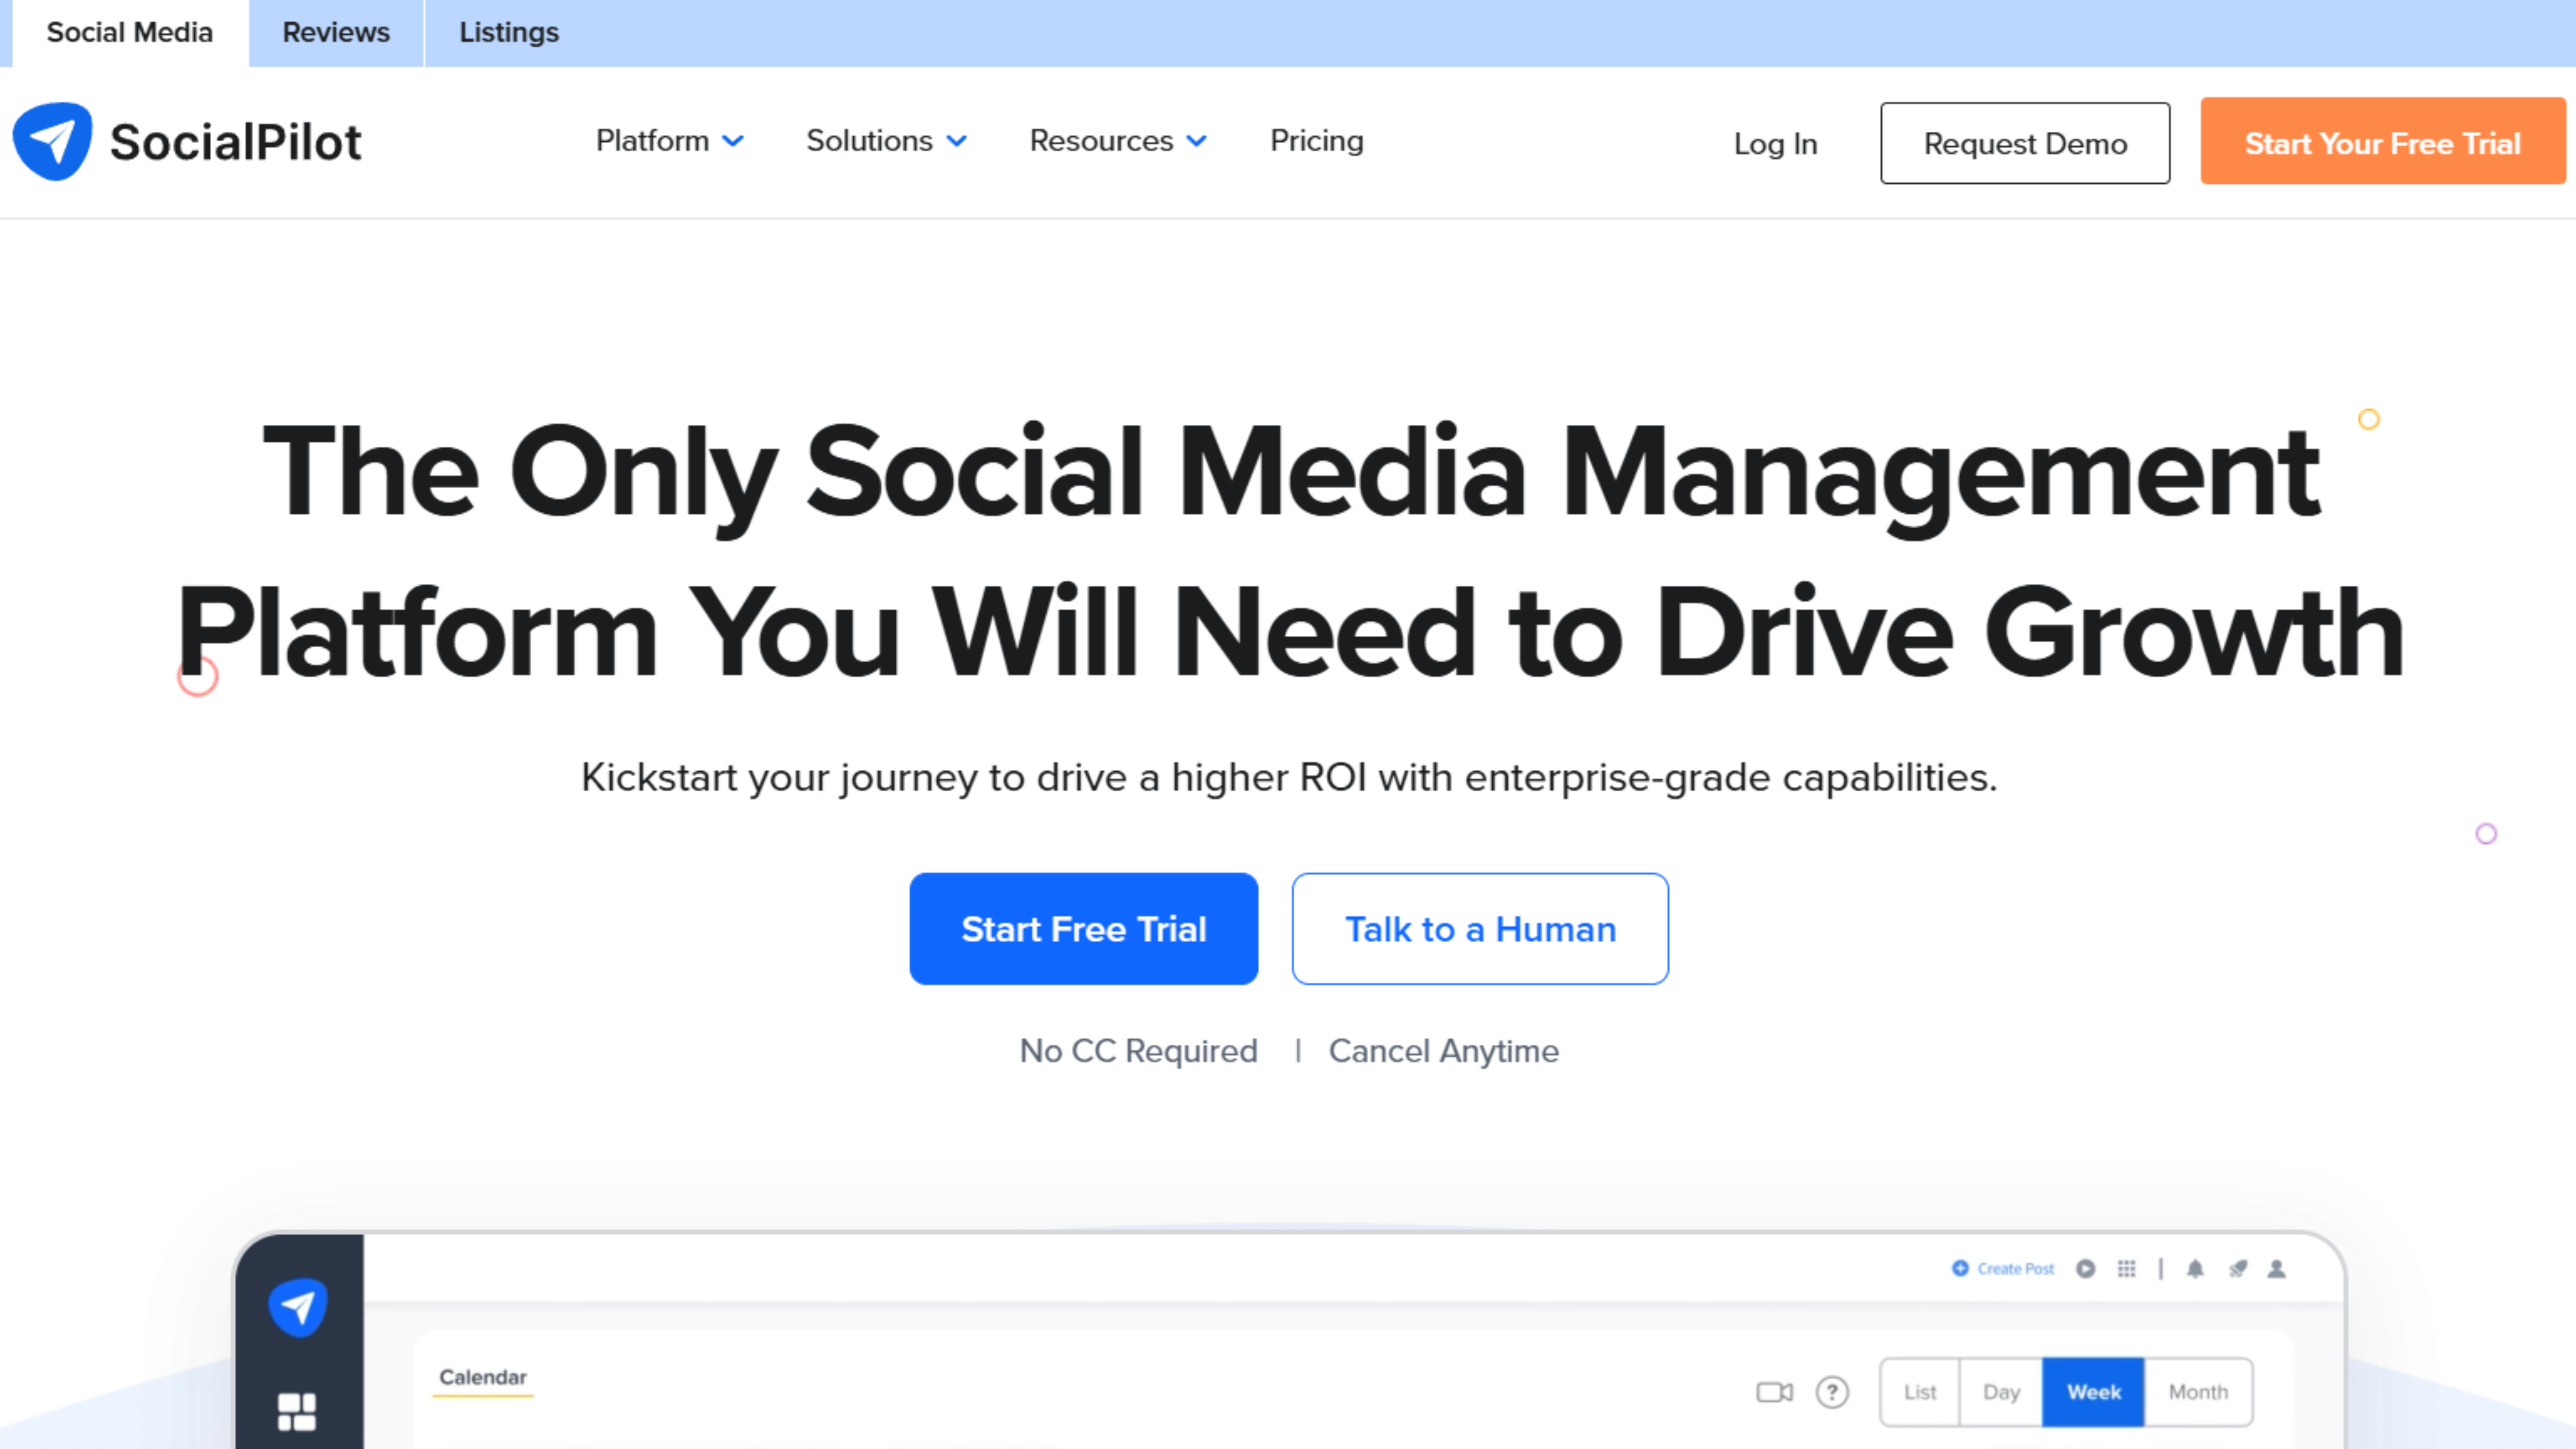The height and width of the screenshot is (1449, 2576).
Task: Open the apps grid icon
Action: (x=2126, y=1269)
